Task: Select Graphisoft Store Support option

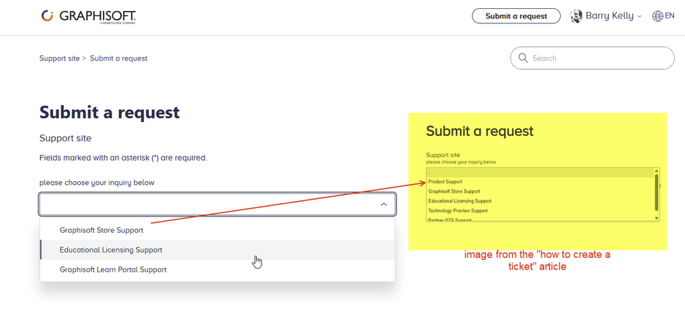Action: (218, 230)
